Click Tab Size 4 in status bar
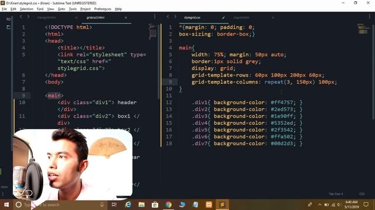This screenshot has height=210, width=375. [x=336, y=194]
